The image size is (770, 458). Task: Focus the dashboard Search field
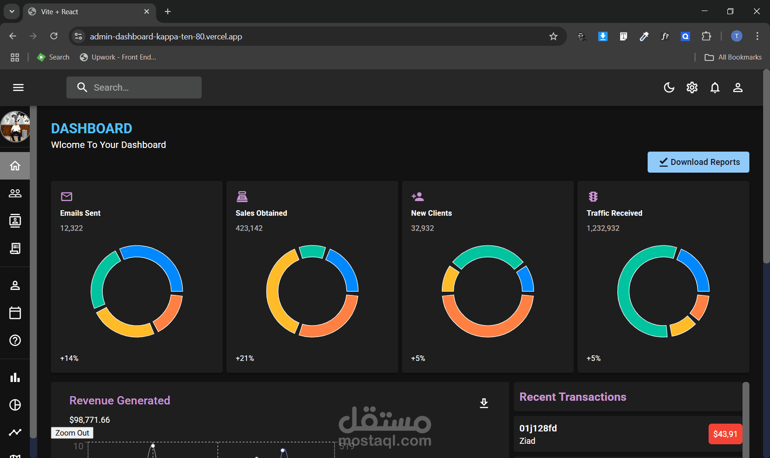134,87
